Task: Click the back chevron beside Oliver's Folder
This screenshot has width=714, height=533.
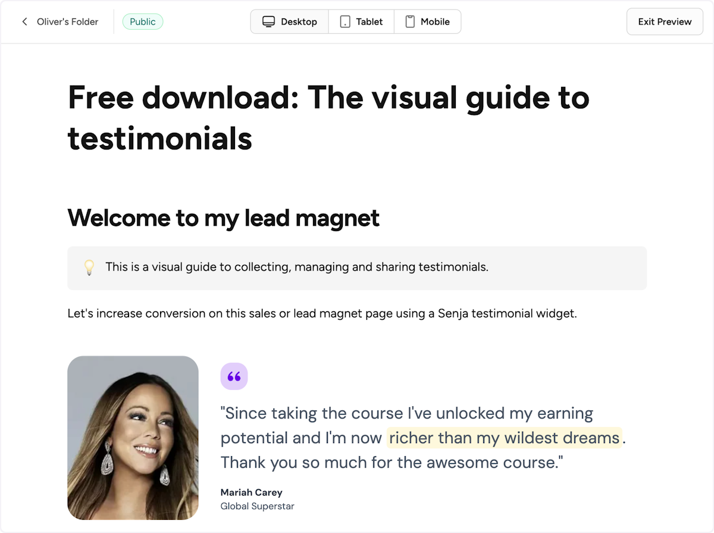Action: (24, 21)
